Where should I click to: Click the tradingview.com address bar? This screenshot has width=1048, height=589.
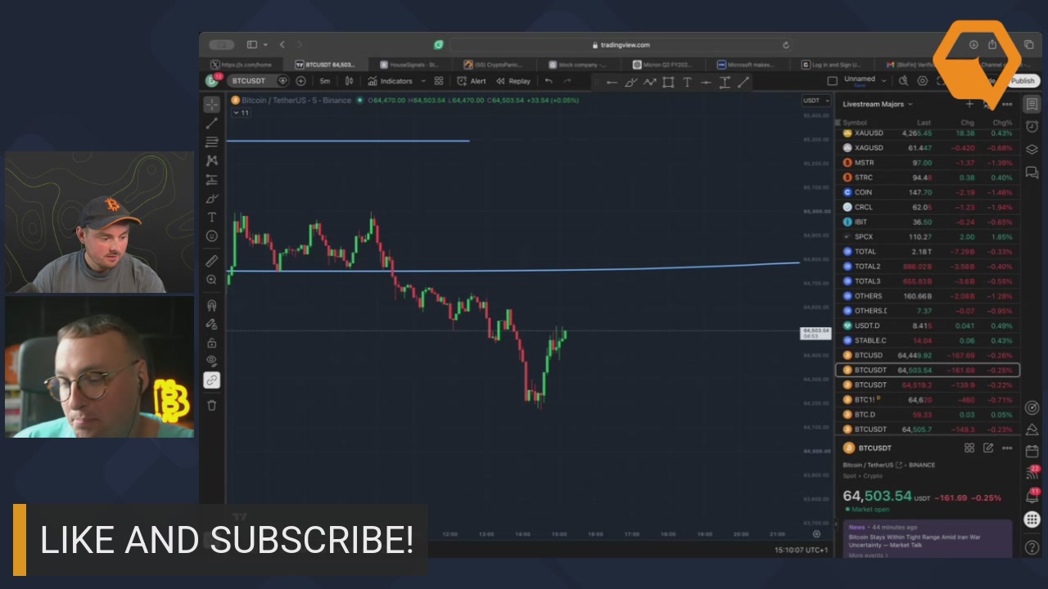[621, 45]
